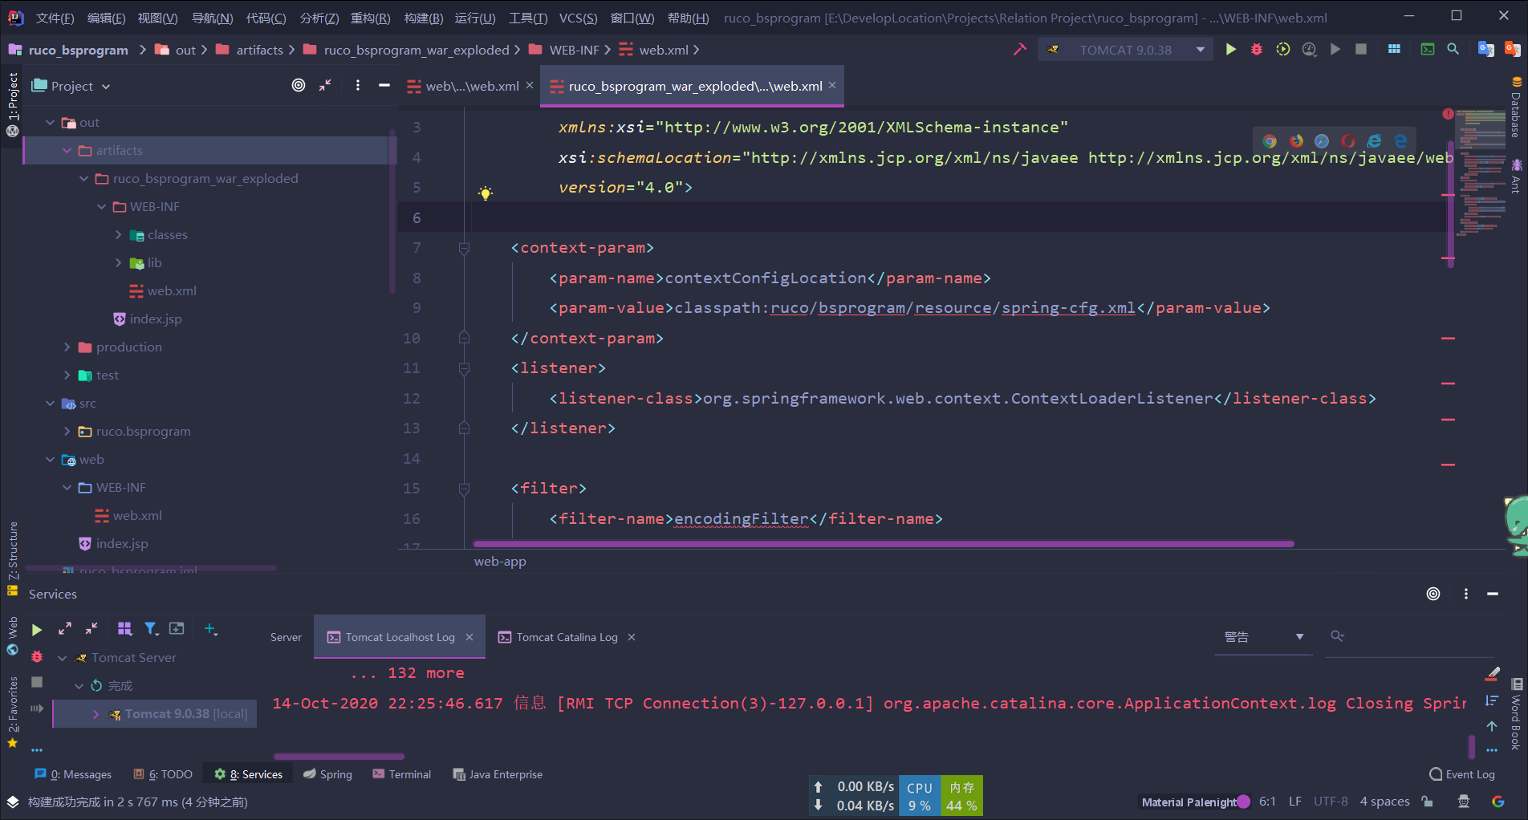Open the Spring tool window
The image size is (1528, 820).
click(x=328, y=774)
